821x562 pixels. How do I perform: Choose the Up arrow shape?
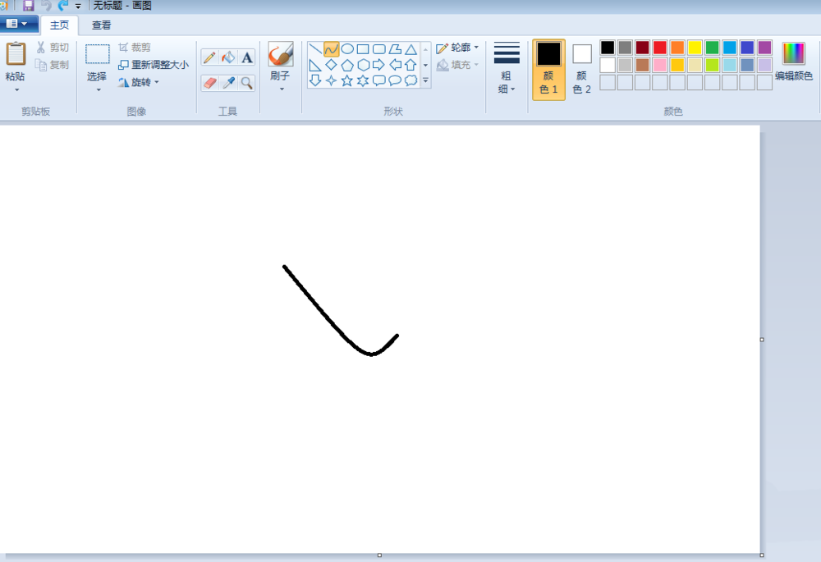coord(411,65)
